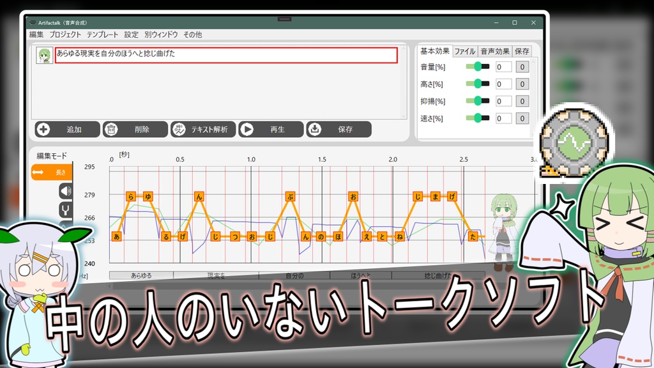
Task: Run テキスト解析 text analysis
Action: (203, 129)
